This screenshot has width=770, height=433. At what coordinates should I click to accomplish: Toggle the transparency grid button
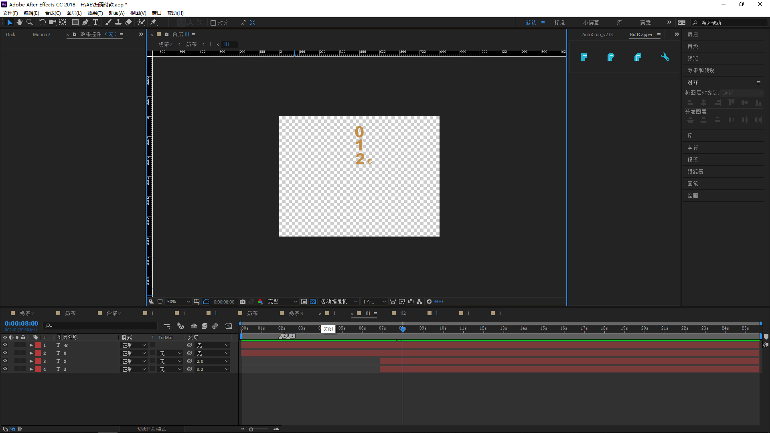click(313, 301)
